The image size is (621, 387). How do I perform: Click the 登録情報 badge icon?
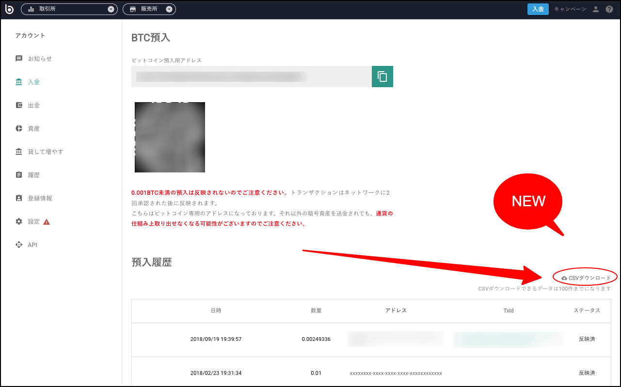click(x=19, y=198)
